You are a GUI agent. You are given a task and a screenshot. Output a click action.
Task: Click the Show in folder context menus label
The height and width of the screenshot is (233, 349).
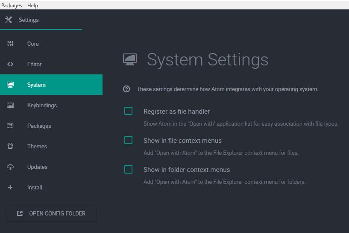pos(187,170)
